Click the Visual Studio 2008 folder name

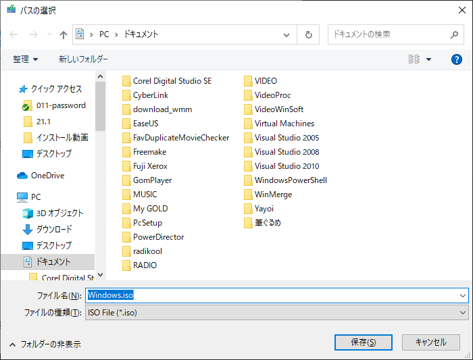click(287, 152)
